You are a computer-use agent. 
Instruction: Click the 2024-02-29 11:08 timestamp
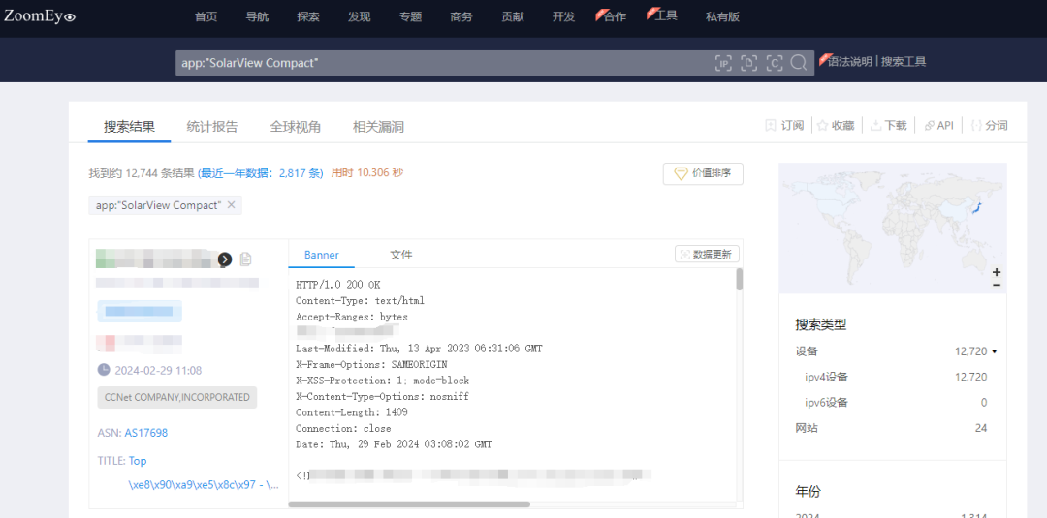pyautogui.click(x=158, y=371)
